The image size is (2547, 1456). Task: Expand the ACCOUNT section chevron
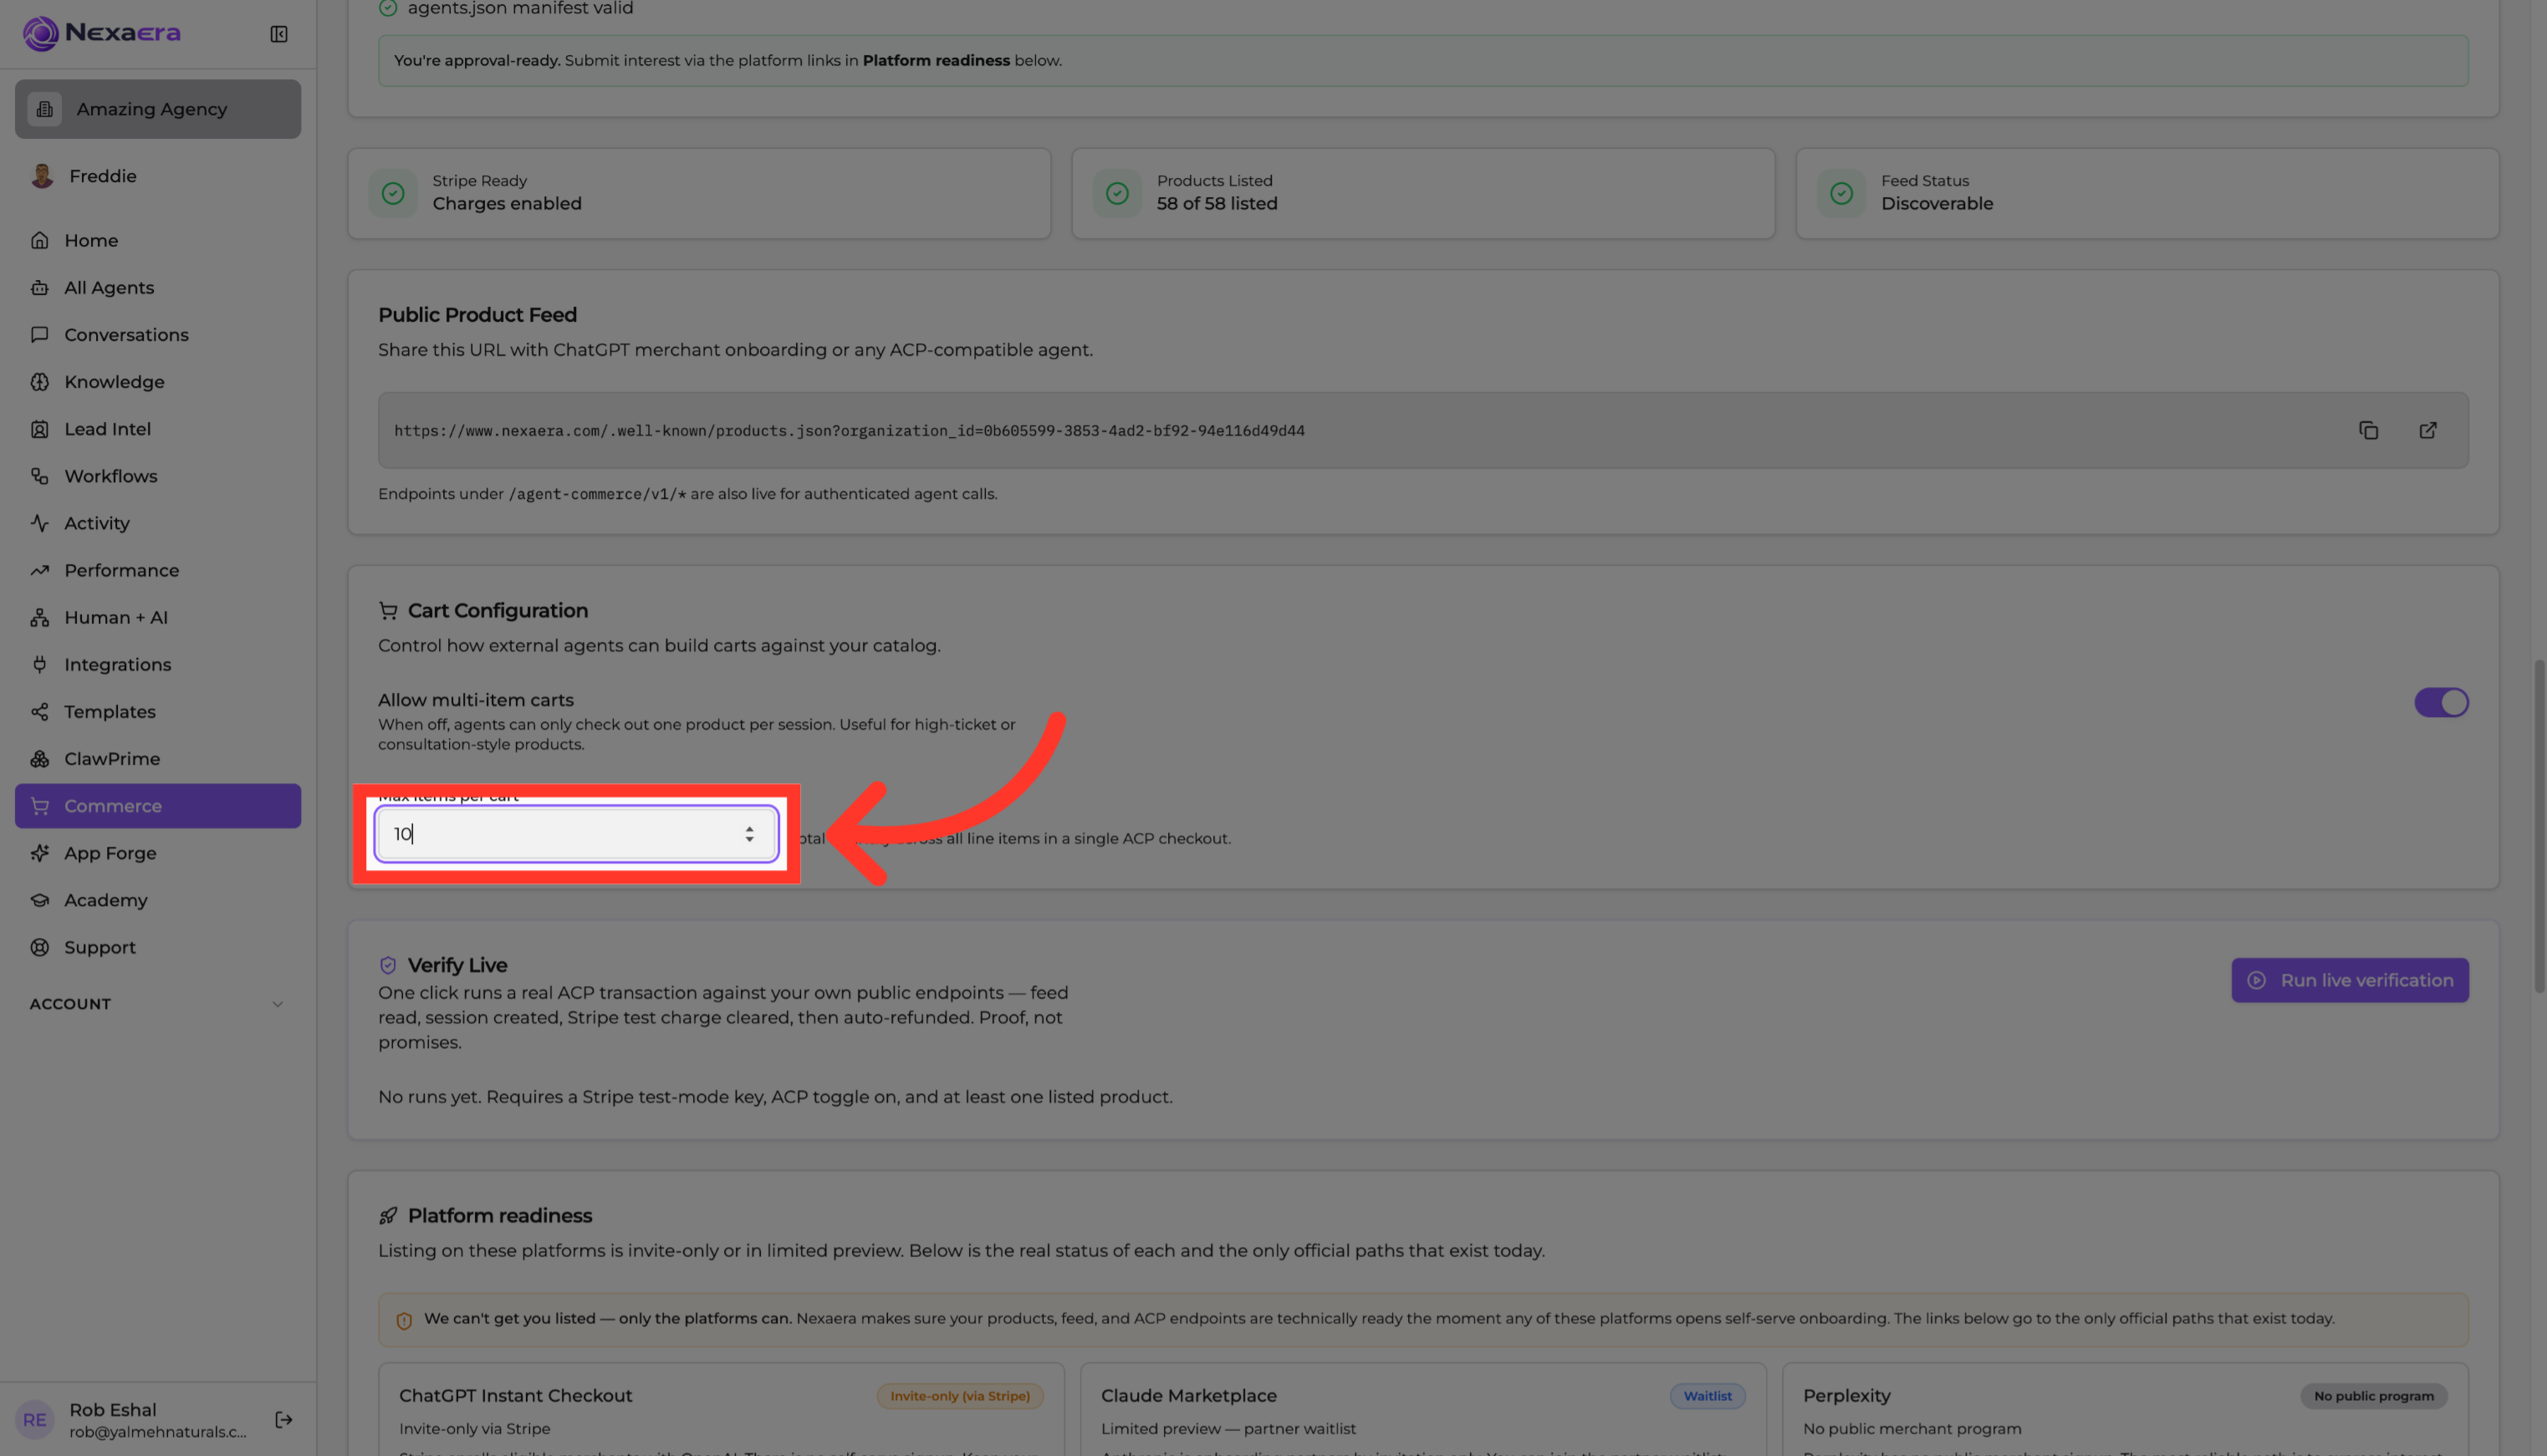pyautogui.click(x=278, y=1004)
